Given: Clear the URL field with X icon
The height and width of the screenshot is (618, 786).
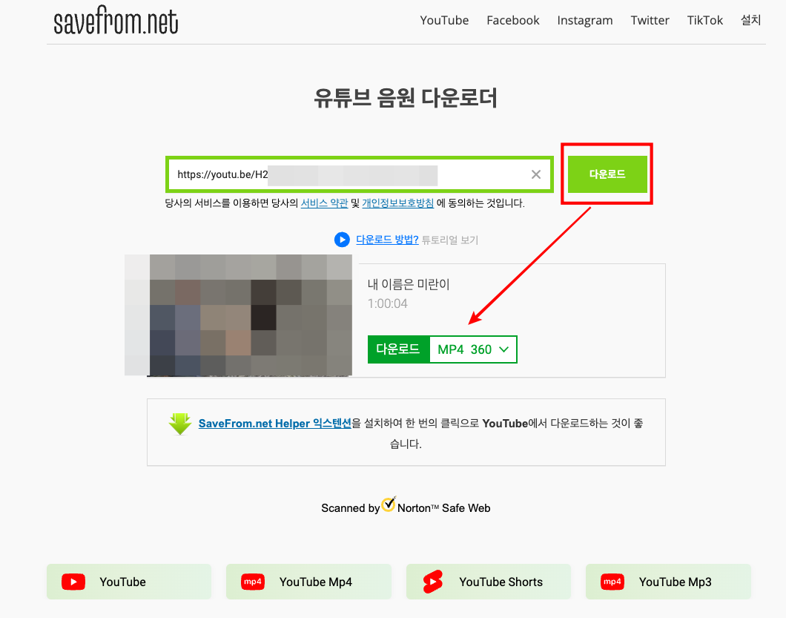Looking at the screenshot, I should pyautogui.click(x=536, y=174).
